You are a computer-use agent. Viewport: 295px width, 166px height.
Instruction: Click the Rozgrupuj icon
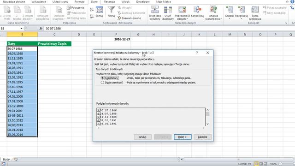tap(242, 9)
